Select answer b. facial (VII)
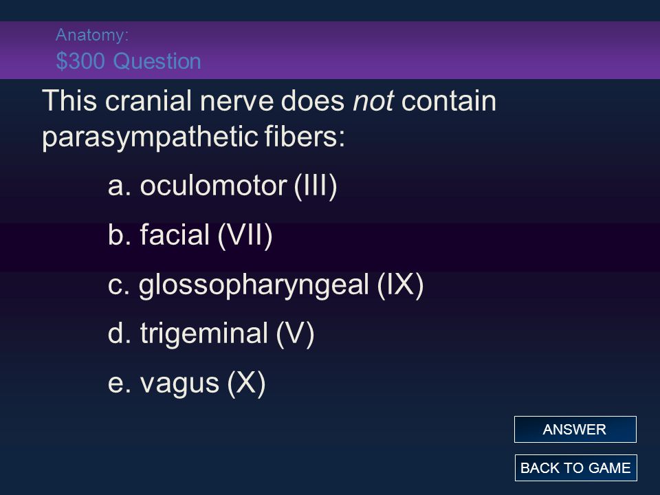 (190, 235)
